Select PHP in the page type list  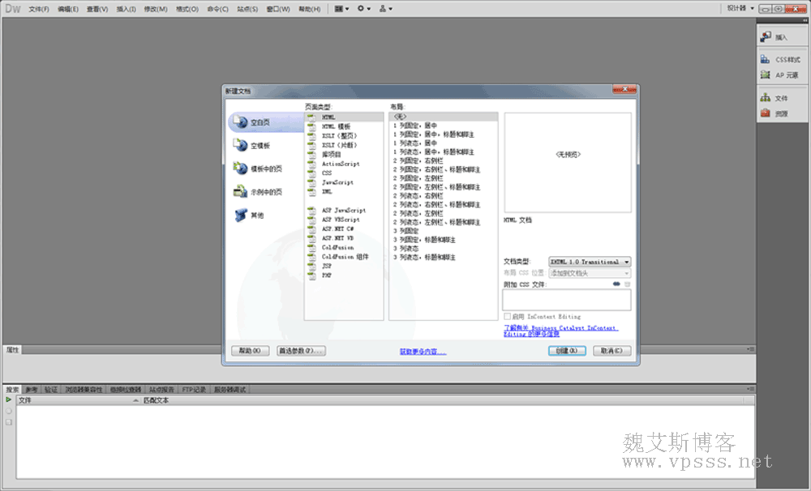pyautogui.click(x=327, y=275)
